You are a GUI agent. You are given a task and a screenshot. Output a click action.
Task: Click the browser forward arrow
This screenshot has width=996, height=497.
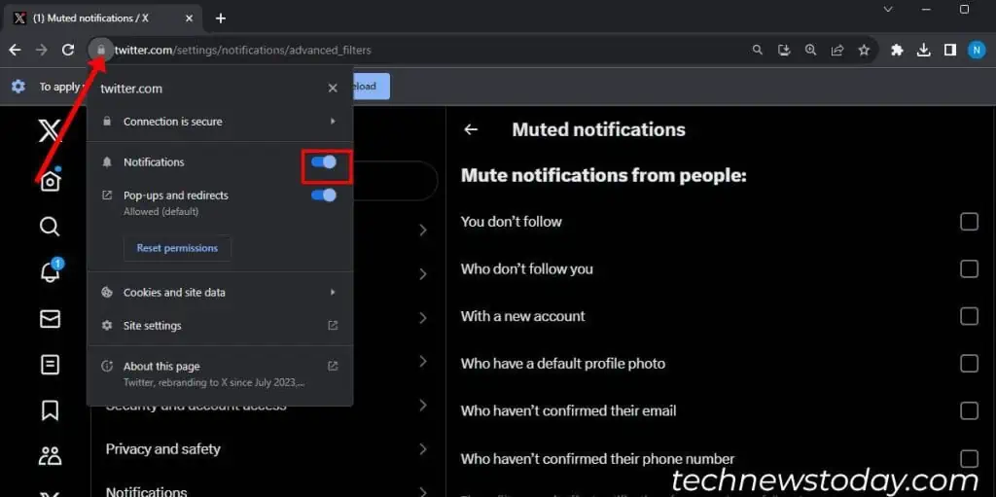(41, 51)
